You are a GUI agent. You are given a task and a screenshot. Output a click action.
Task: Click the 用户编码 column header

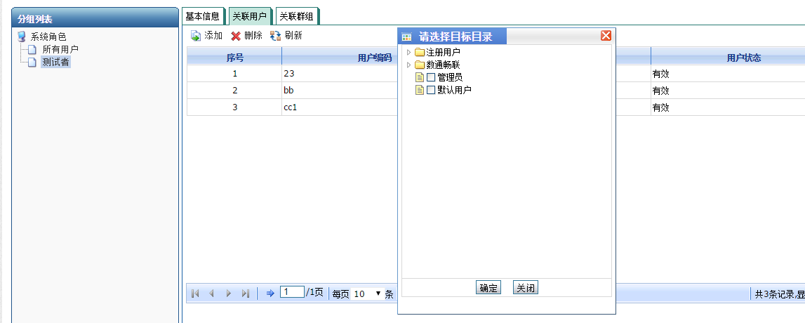(x=374, y=58)
